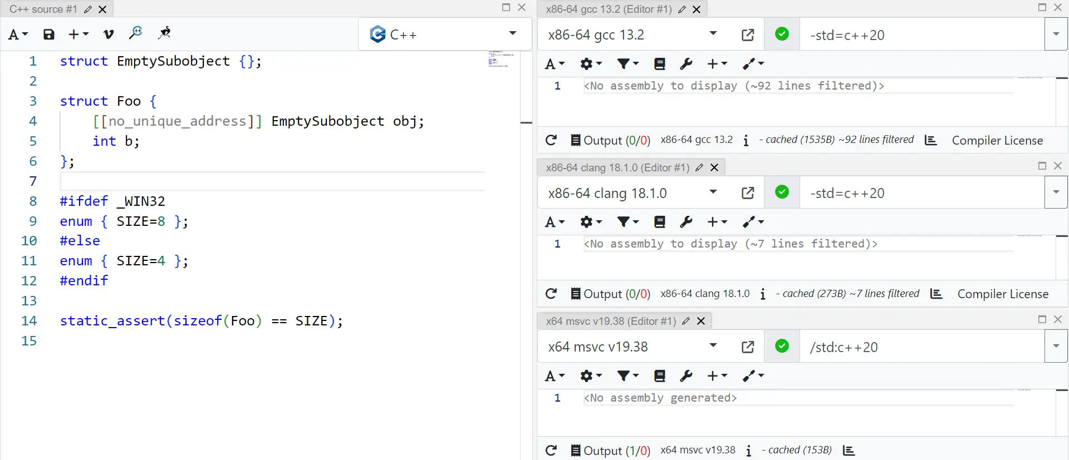Open gcc Output (0/0) pane
The width and height of the screenshot is (1069, 460).
click(x=611, y=140)
